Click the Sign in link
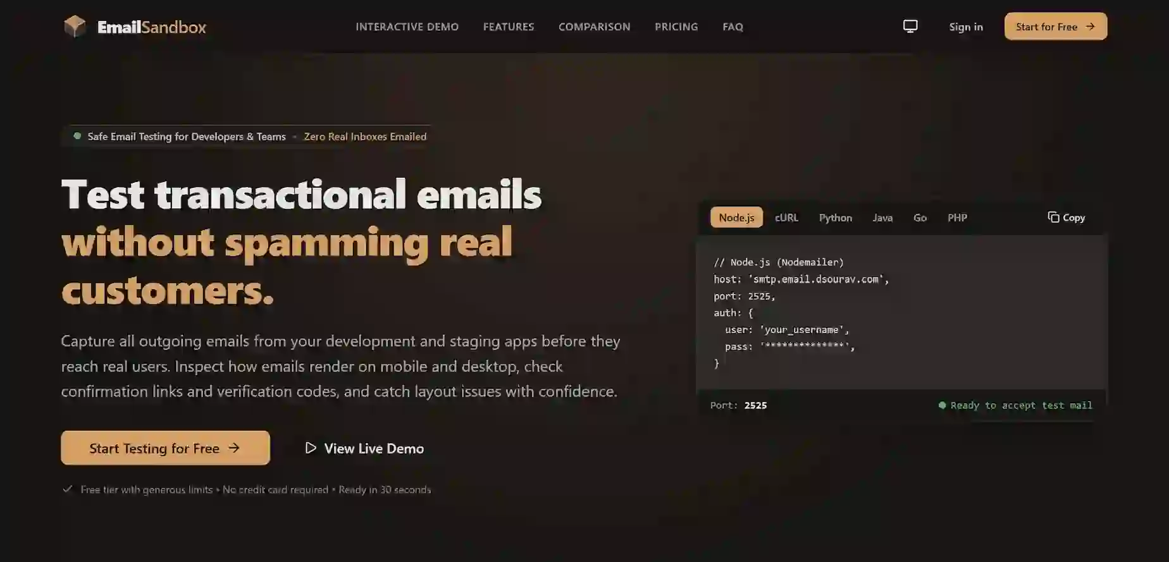The height and width of the screenshot is (562, 1169). [x=966, y=27]
